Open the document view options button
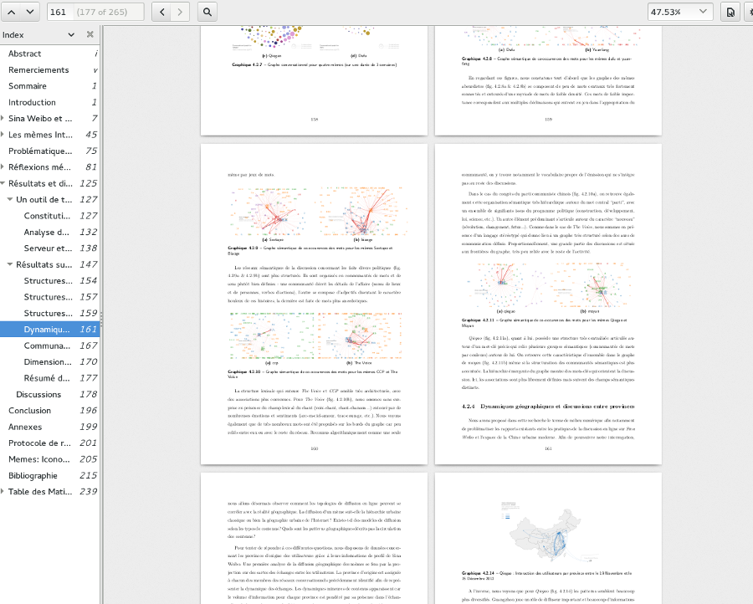The width and height of the screenshot is (753, 604). tap(730, 12)
